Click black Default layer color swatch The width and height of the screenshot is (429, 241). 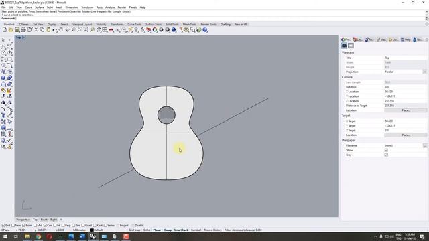click(x=92, y=230)
